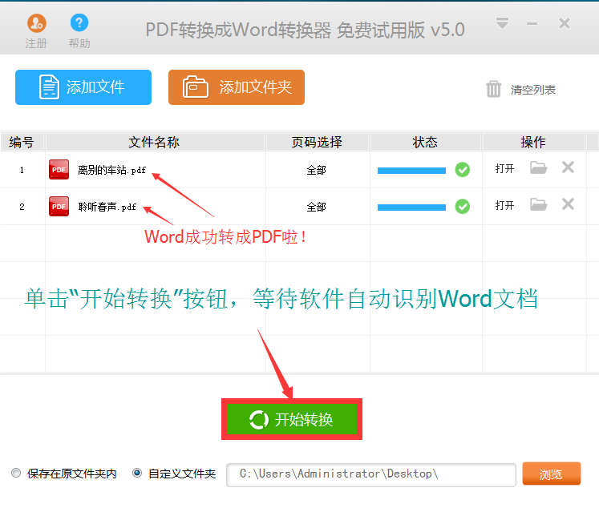Open the 帮助 help icon
Screen dimensions: 599x508
point(79,23)
